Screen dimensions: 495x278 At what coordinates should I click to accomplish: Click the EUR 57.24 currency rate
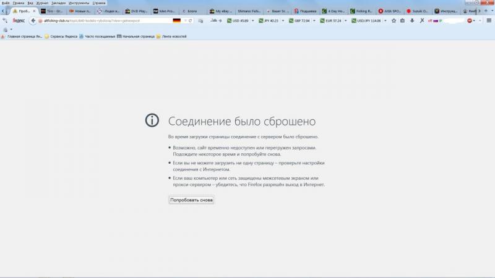coord(330,20)
